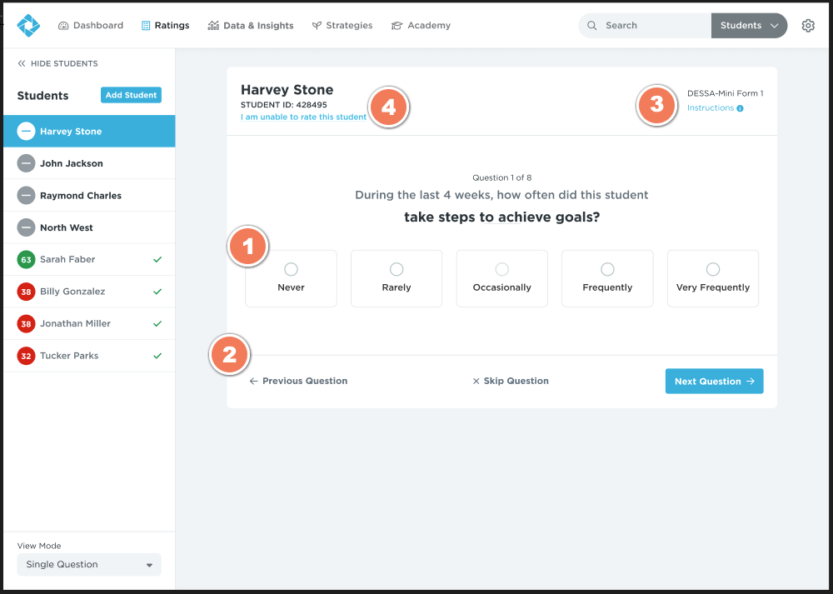Image resolution: width=833 pixels, height=594 pixels.
Task: Open settings via the gear icon
Action: (x=807, y=26)
